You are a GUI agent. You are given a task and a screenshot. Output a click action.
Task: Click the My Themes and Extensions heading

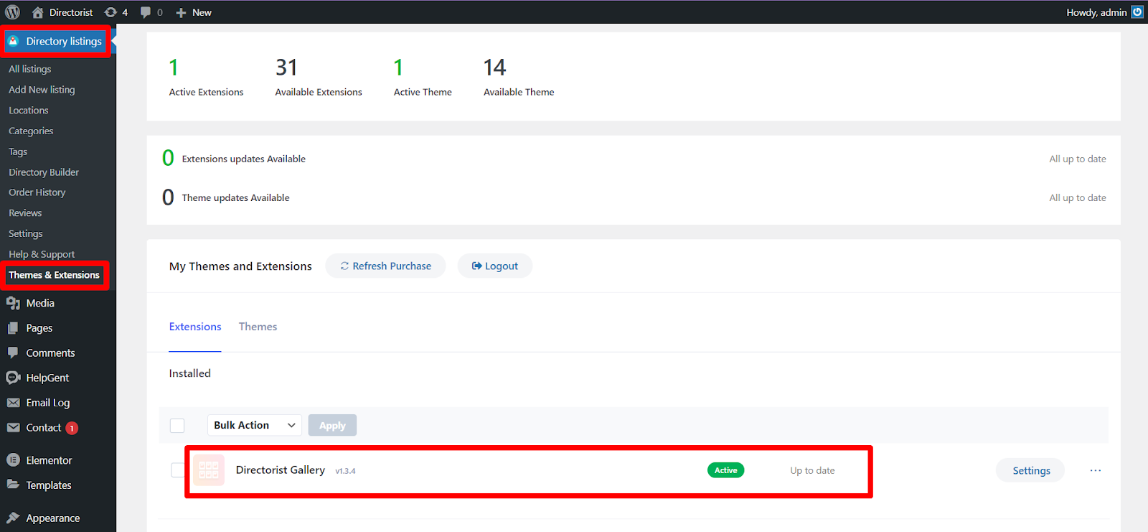tap(240, 266)
